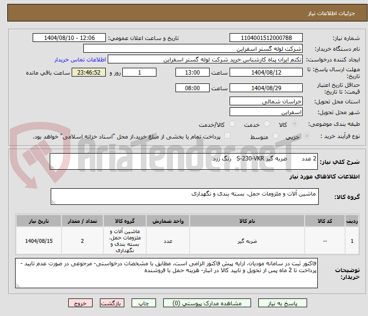Click the remaining time countdown 23:46:52
The height and width of the screenshot is (316, 368).
[x=89, y=72]
